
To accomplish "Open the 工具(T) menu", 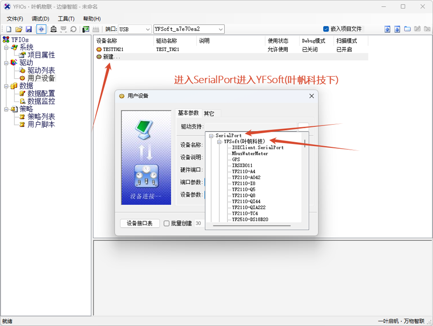I will [x=66, y=19].
